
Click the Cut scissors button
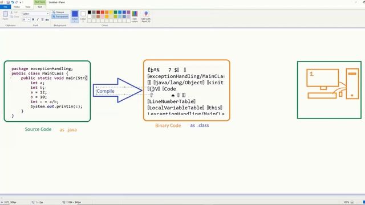click(x=14, y=12)
